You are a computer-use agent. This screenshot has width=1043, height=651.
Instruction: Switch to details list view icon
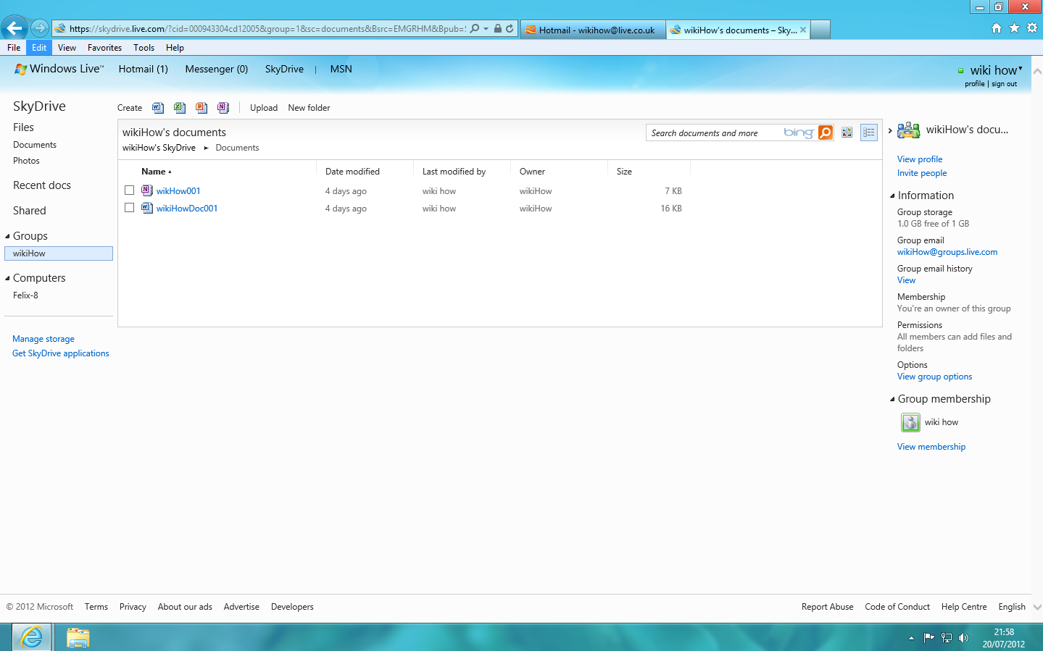pos(868,133)
